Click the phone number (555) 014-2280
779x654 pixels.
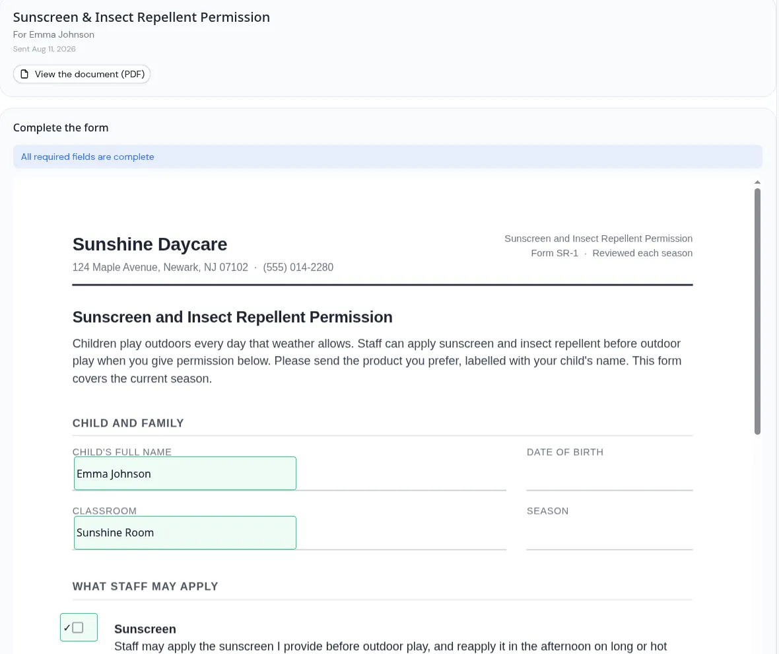pyautogui.click(x=298, y=268)
